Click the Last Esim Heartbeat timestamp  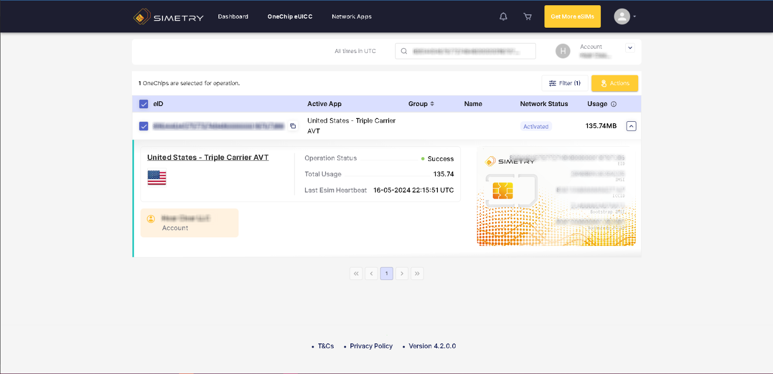[414, 190]
